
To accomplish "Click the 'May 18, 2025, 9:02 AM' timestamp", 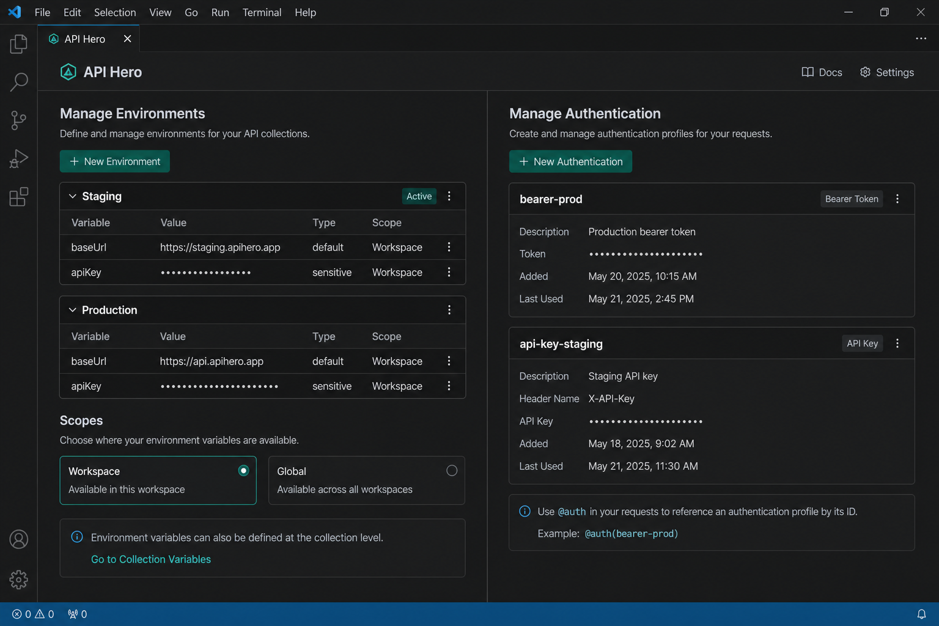I will pyautogui.click(x=641, y=444).
